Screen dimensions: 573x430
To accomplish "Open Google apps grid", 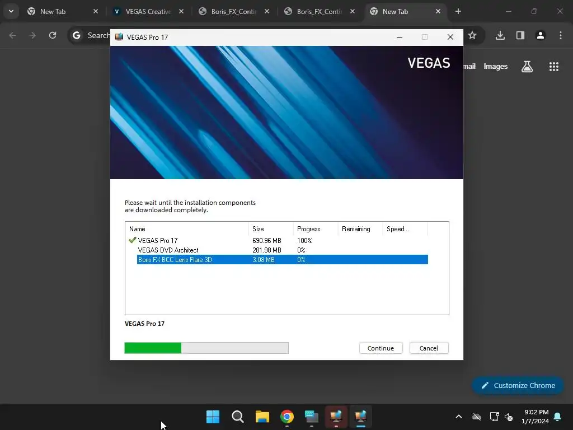I will click(x=553, y=66).
